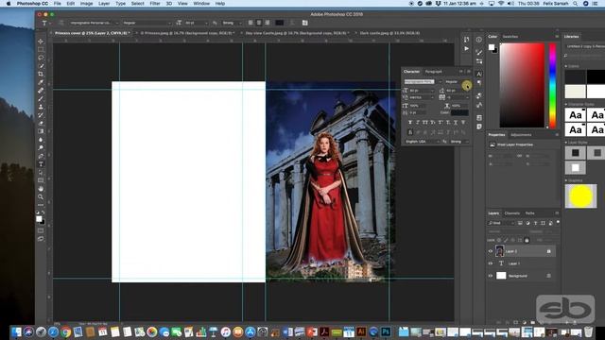Enable Lock All in Layers panel
This screenshot has width=605, height=340.
tap(527, 240)
